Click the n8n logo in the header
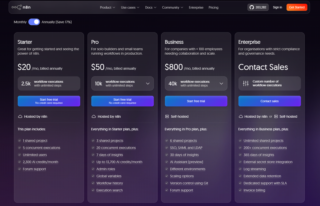 pos(21,7)
